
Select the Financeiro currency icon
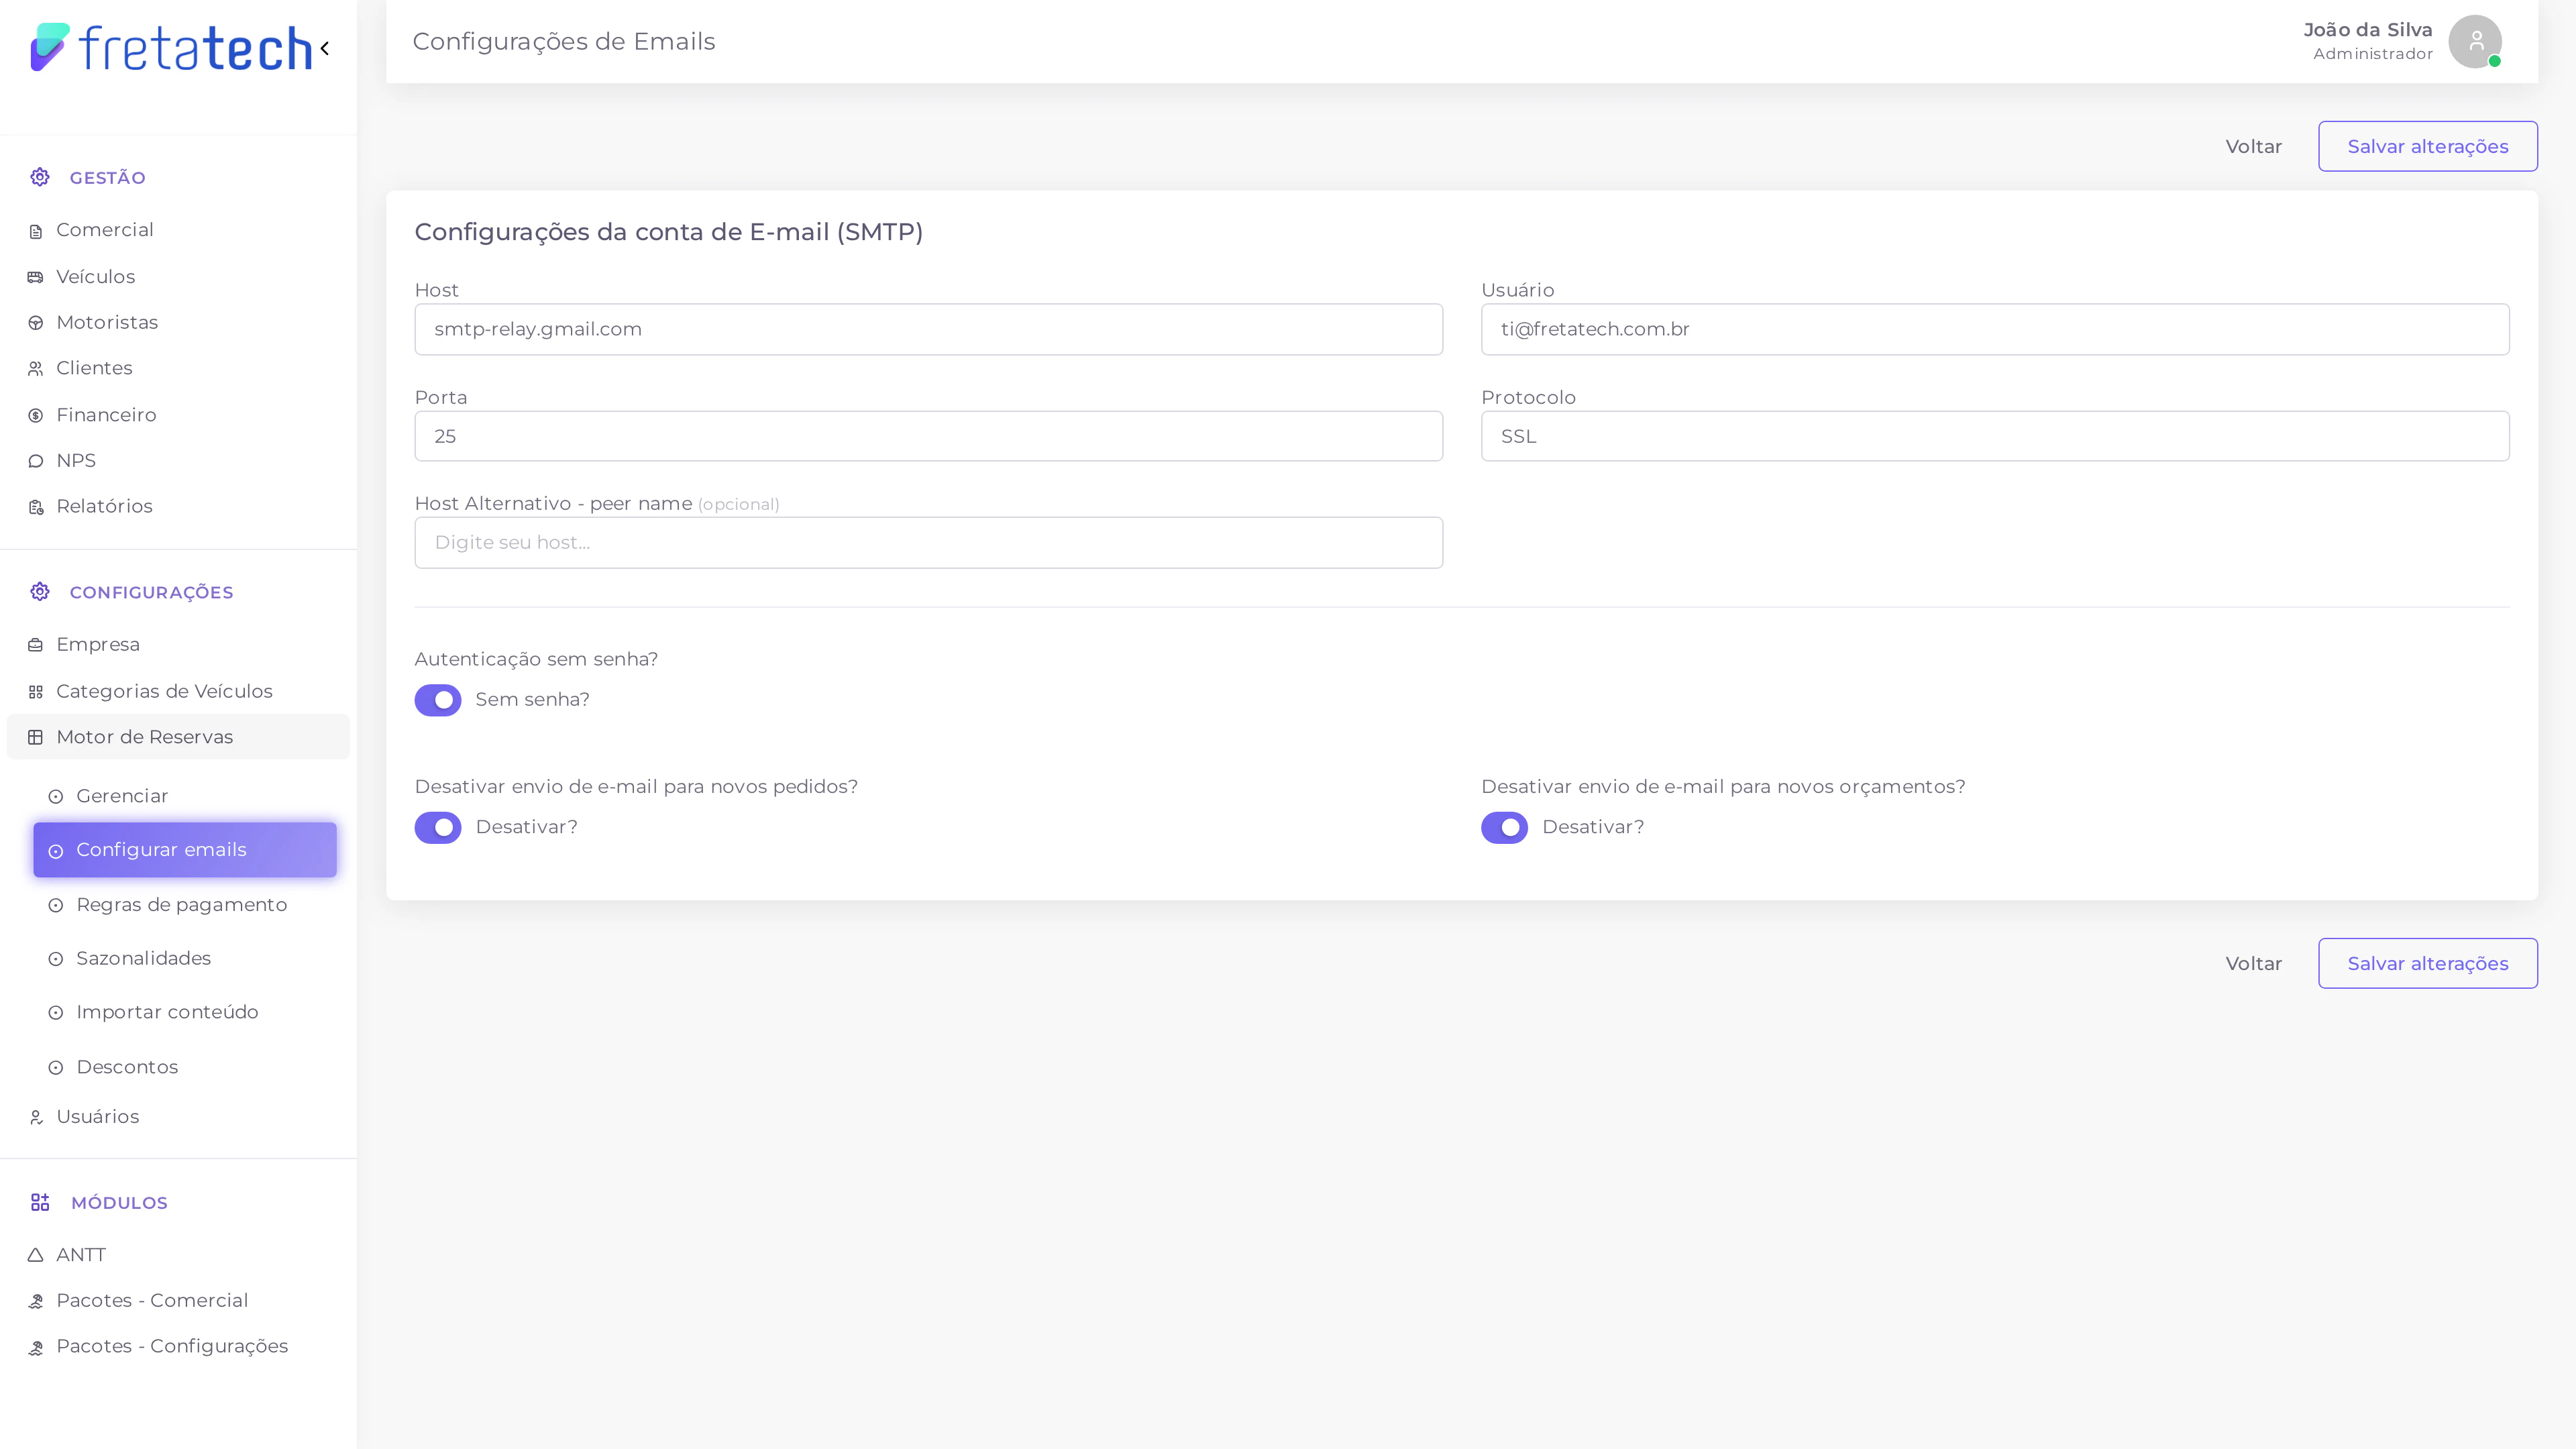click(36, 414)
